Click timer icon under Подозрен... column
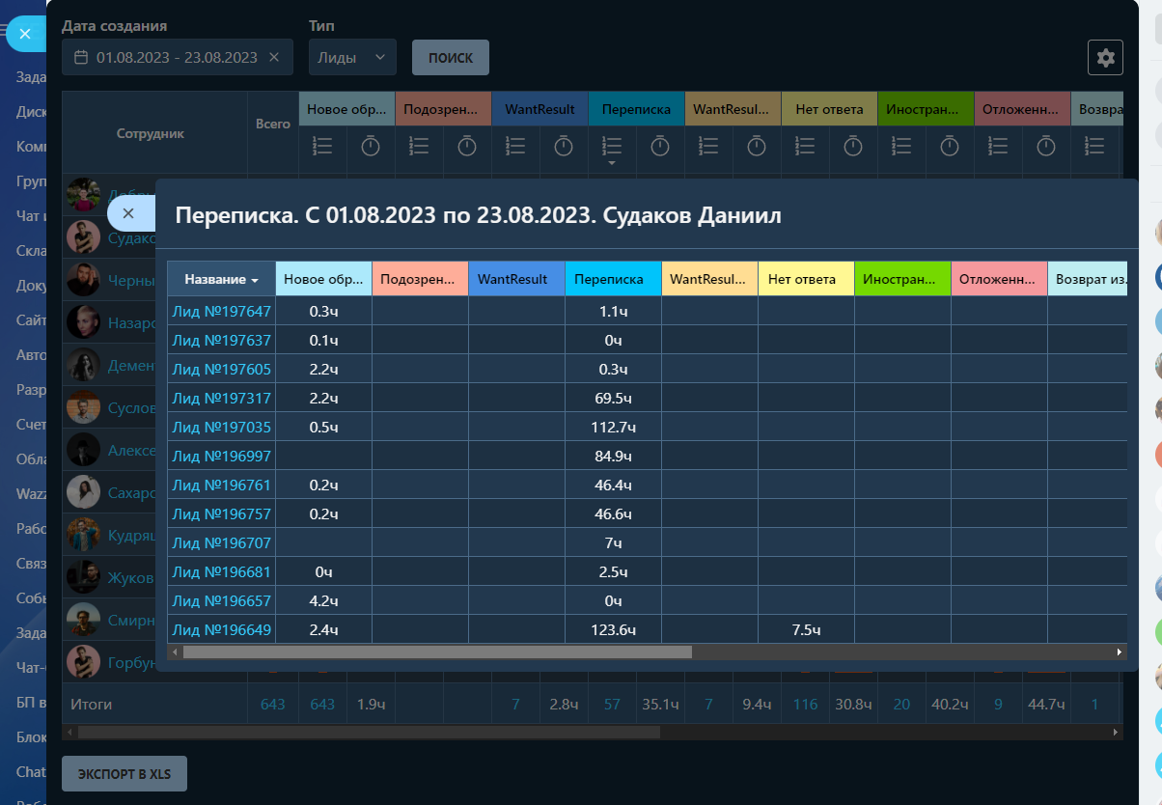Image resolution: width=1162 pixels, height=805 pixels. [x=467, y=146]
